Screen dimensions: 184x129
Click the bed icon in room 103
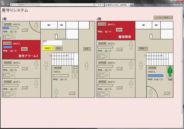(x=9, y=75)
